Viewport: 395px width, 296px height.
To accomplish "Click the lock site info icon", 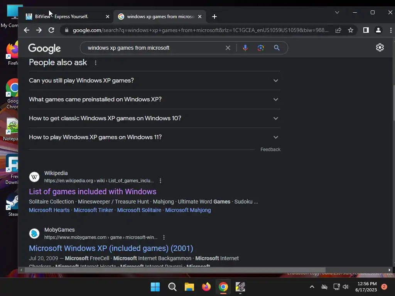I will [66, 30].
